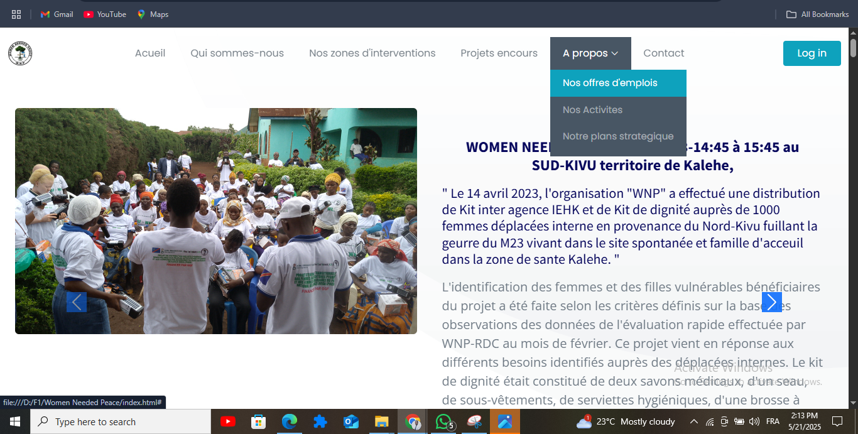The image size is (858, 434).
Task: Open the notifications center icon
Action: click(x=837, y=421)
